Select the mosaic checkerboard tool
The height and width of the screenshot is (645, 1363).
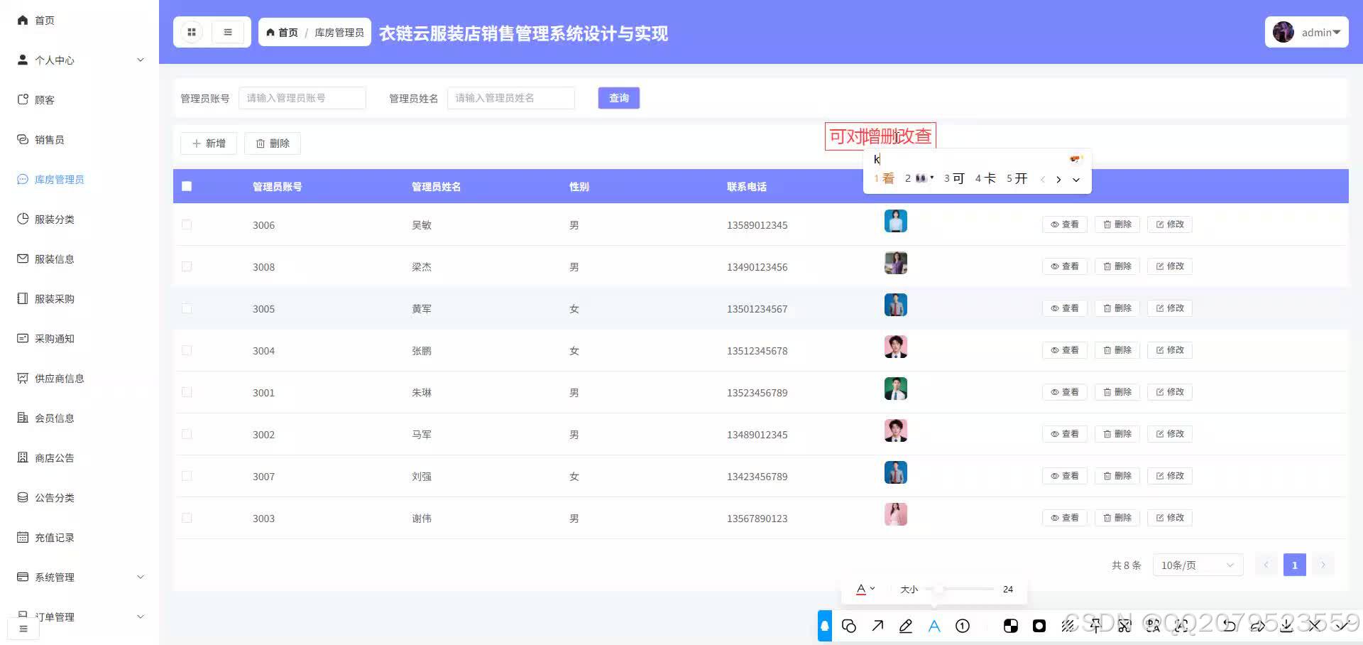[1011, 626]
